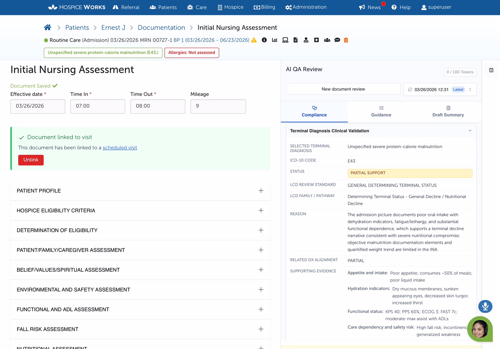500x349 pixels.
Task: Click the Mileage input field
Action: [218, 106]
